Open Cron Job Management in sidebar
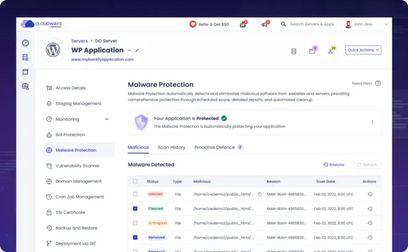This screenshot has width=408, height=252. point(80,197)
